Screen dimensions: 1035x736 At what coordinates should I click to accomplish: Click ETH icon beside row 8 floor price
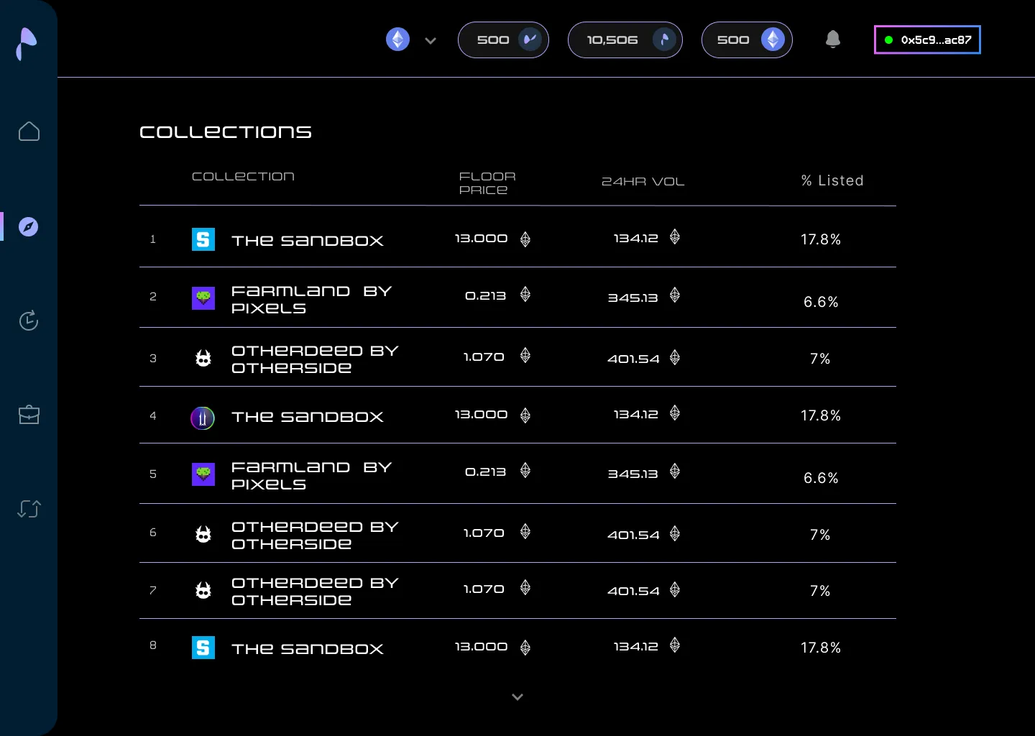pos(525,648)
